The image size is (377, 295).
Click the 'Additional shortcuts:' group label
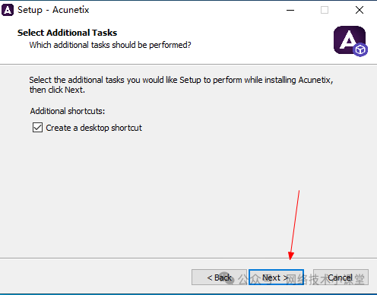coord(68,111)
